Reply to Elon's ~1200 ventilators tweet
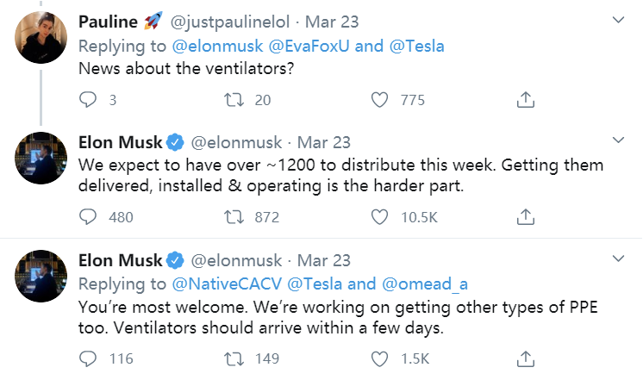Screen dimensions: 643x380 [89, 216]
